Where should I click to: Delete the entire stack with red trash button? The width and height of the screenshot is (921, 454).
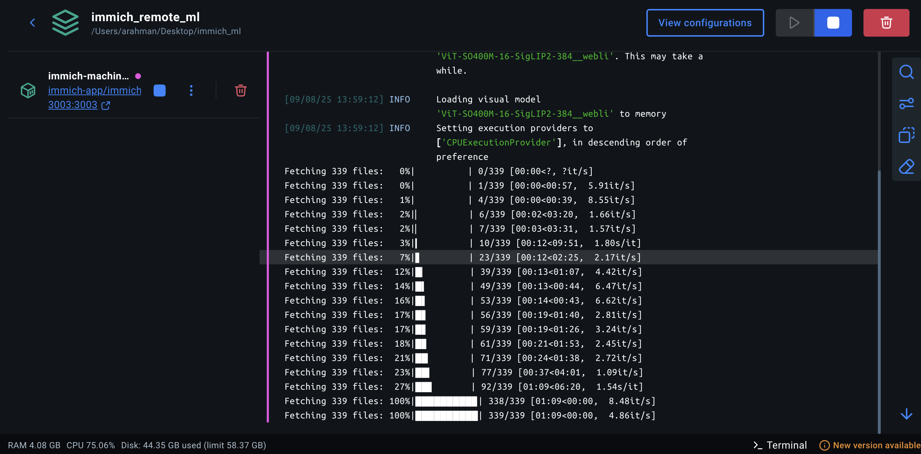pos(886,23)
